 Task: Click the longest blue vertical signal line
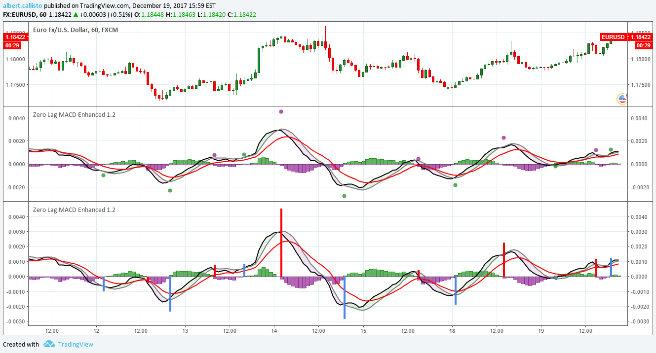344,298
